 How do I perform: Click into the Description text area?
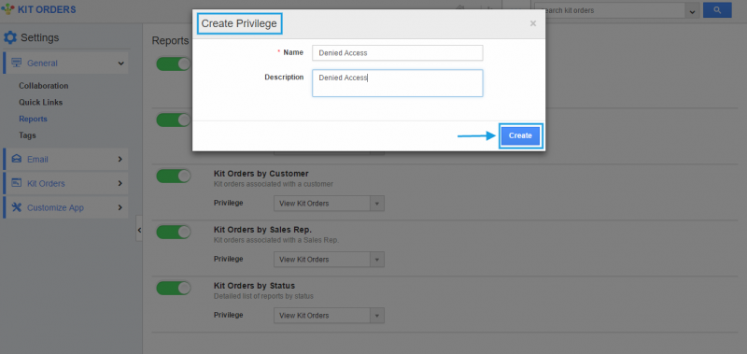pos(398,83)
